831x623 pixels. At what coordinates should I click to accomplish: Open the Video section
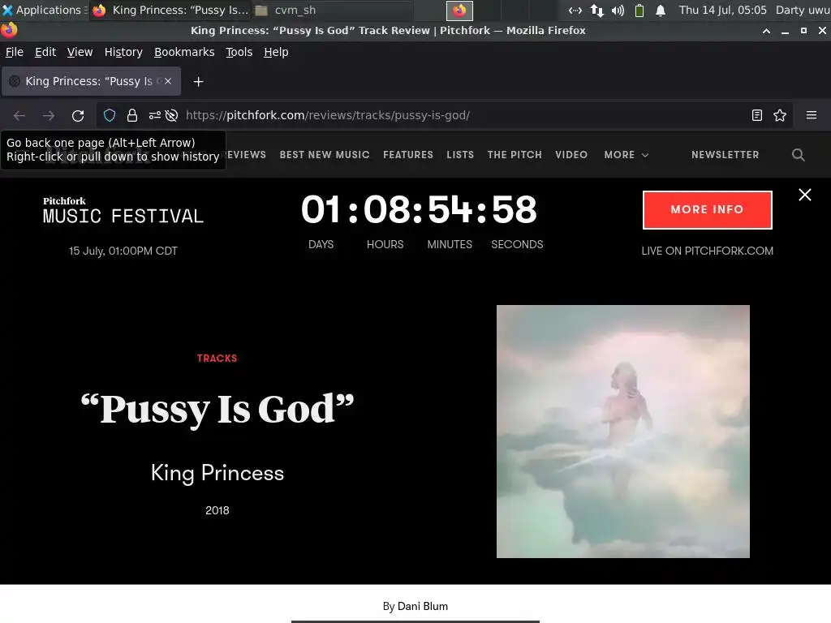[571, 155]
